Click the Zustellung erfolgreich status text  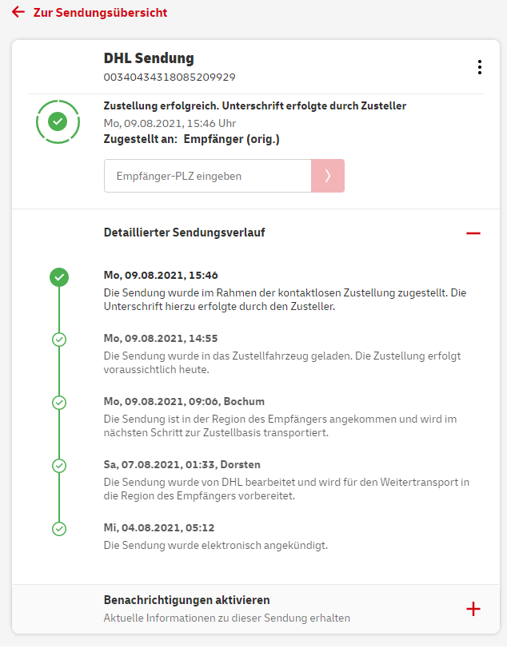pyautogui.click(x=255, y=105)
